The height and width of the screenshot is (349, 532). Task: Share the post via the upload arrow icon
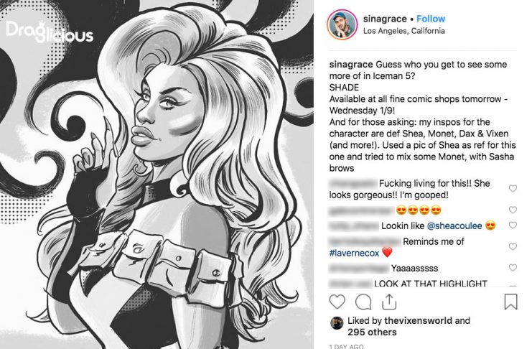(389, 302)
